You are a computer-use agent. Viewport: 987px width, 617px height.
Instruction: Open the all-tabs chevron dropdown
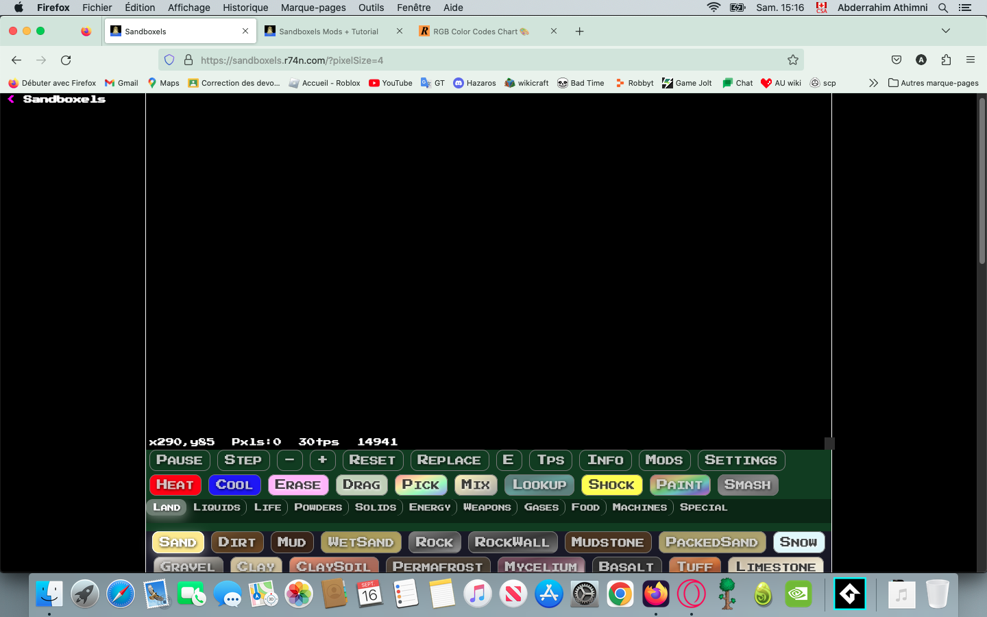pos(946,31)
